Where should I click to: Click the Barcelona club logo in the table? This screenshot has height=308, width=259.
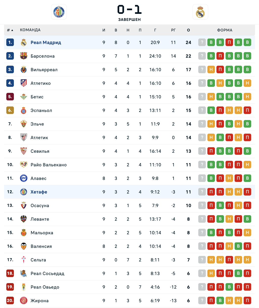[x=24, y=56]
